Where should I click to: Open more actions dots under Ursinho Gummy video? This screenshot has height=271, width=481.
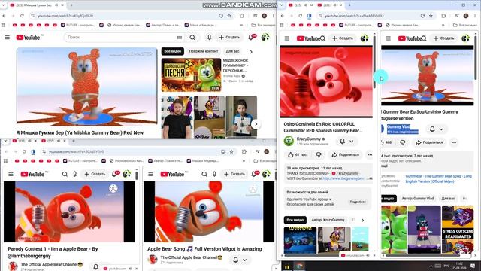pos(454,142)
